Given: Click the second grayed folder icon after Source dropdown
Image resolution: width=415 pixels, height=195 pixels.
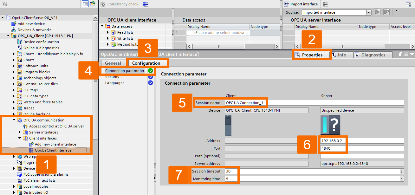Looking at the screenshot, I should [386, 12].
